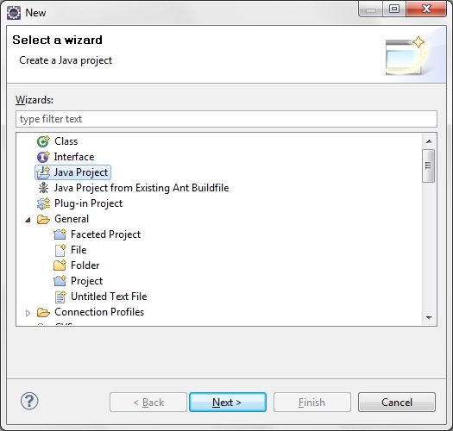
Task: Click the Next button
Action: click(228, 403)
